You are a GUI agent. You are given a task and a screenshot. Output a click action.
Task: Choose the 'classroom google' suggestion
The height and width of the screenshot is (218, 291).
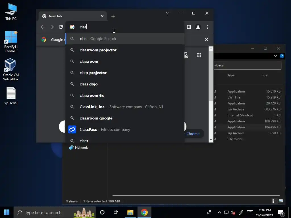(x=125, y=118)
